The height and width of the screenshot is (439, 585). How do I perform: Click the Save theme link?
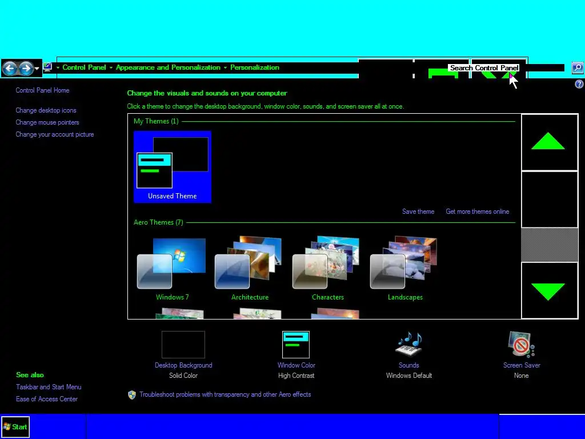coord(418,211)
